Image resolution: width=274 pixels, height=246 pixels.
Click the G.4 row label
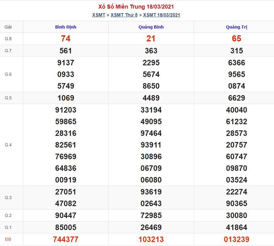point(8,145)
